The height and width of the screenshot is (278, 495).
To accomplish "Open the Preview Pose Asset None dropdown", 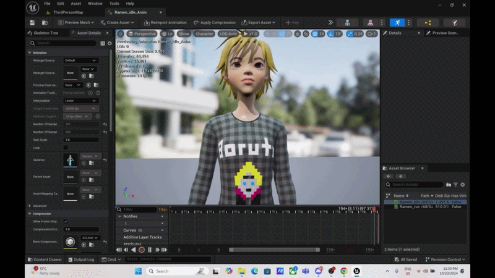I will [73, 85].
